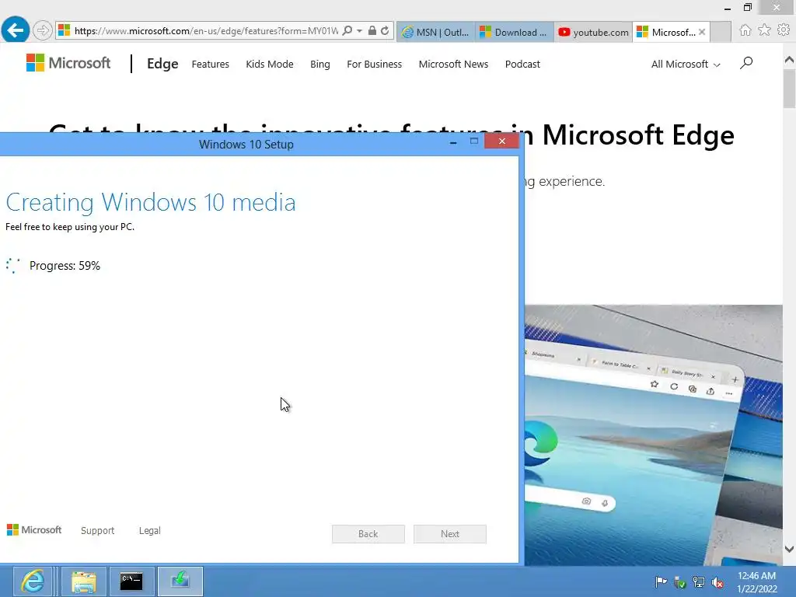Open the Podcast nav link

pyautogui.click(x=522, y=65)
